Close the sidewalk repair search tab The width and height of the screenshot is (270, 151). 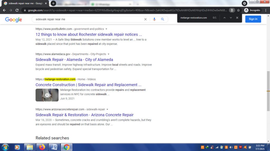pyautogui.click(x=46, y=3)
